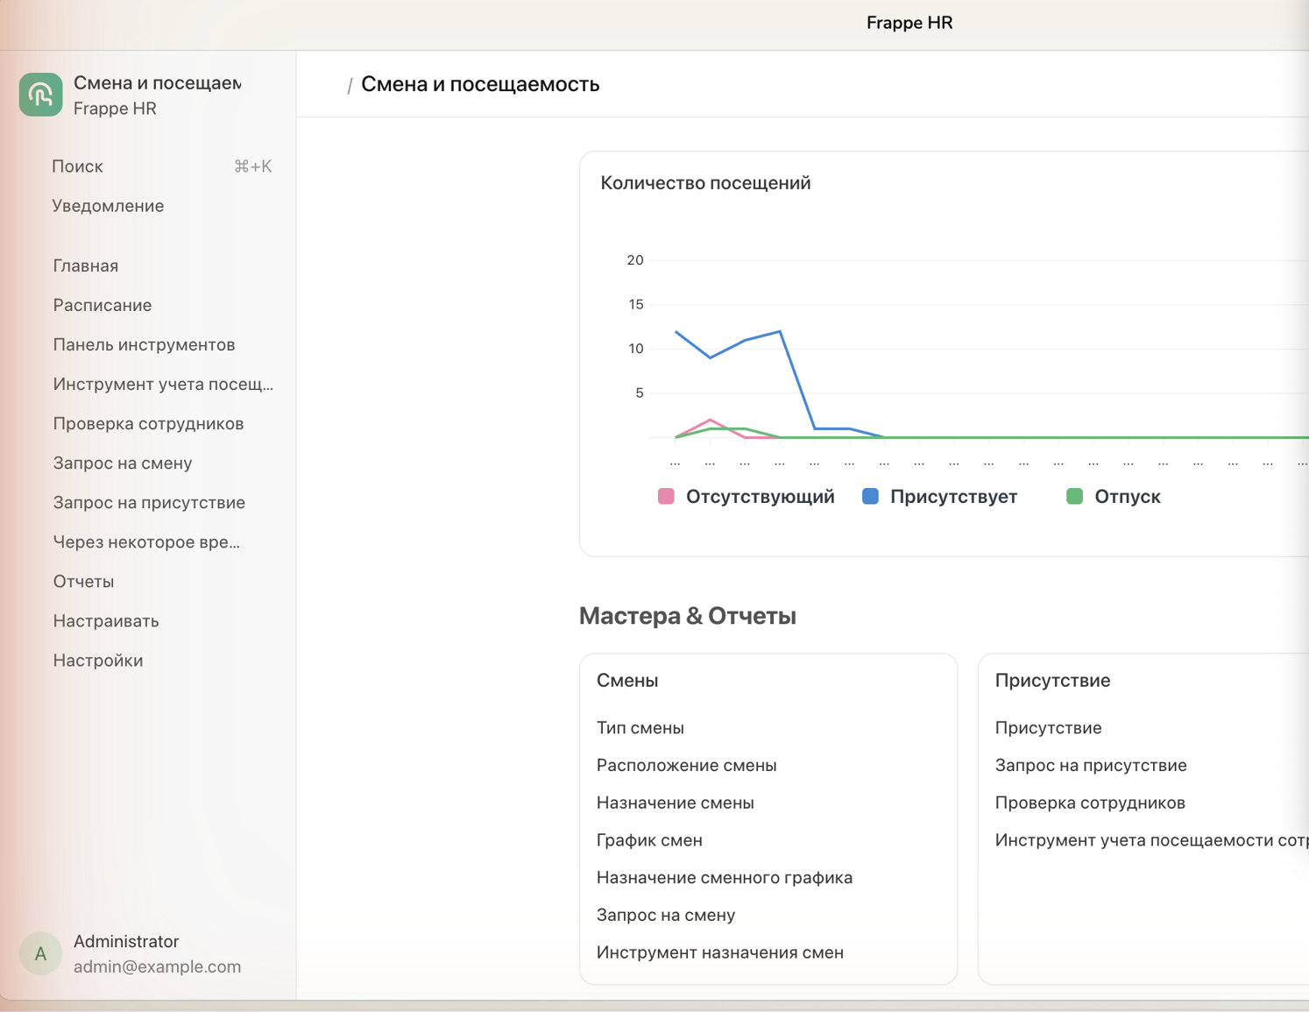Open Через некоторое вре... sidebar item

click(146, 541)
